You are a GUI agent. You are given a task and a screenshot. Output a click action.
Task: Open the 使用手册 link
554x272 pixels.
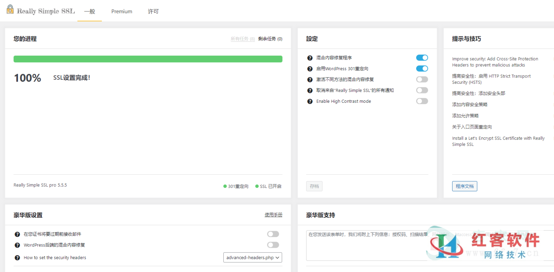(x=274, y=215)
